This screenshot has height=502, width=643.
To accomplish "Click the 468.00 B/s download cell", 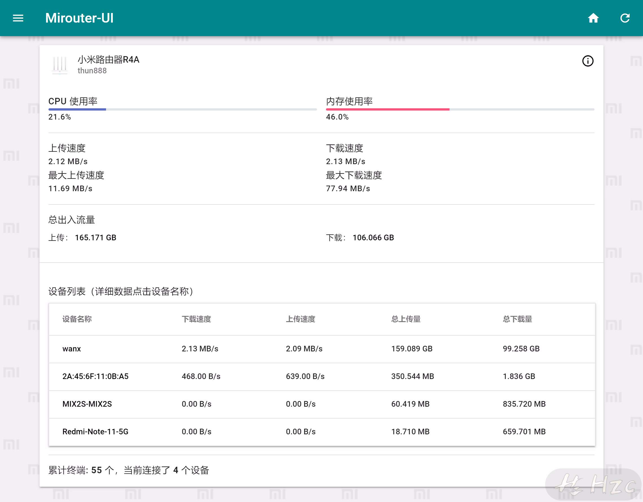I will click(201, 376).
